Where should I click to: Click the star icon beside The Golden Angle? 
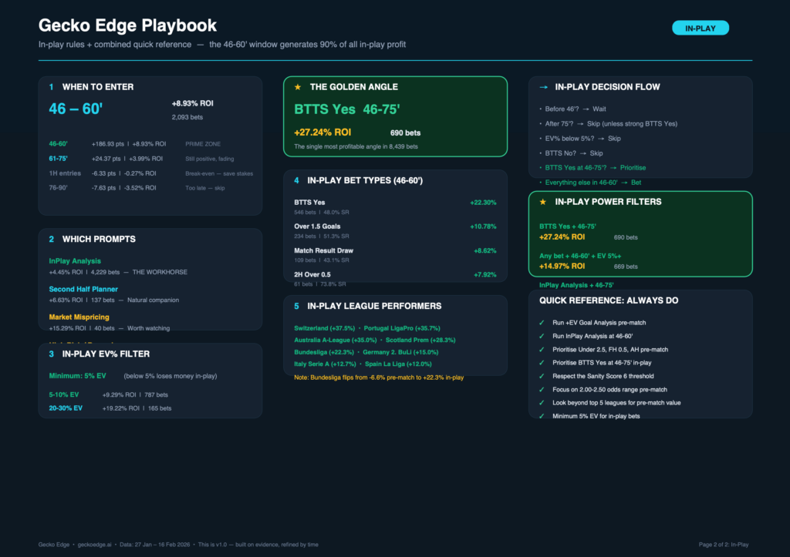coord(298,87)
